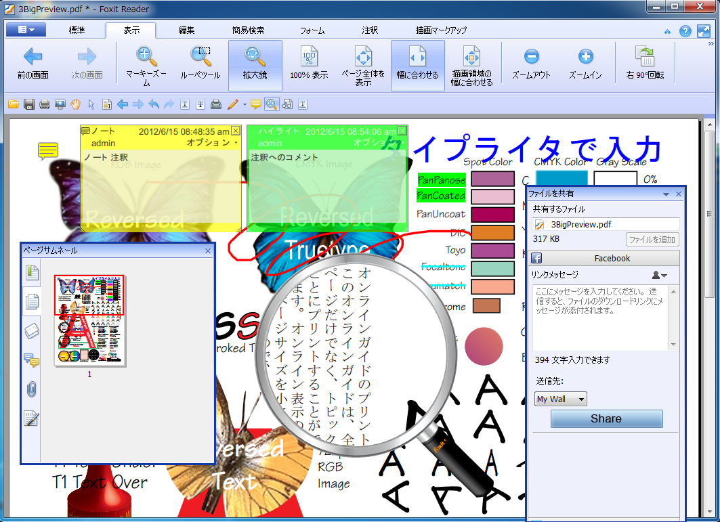Screen dimensions: 720x522
Task: Switch to the フォーム tab
Action: click(x=312, y=30)
